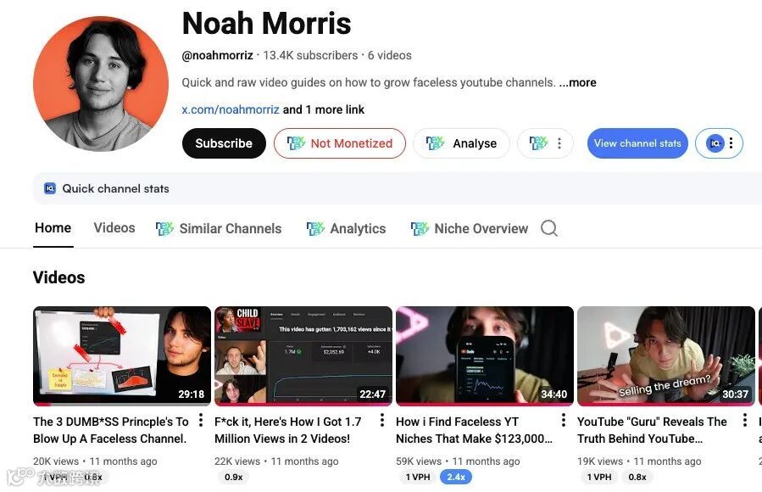Open the Niche Overview tab

click(470, 228)
